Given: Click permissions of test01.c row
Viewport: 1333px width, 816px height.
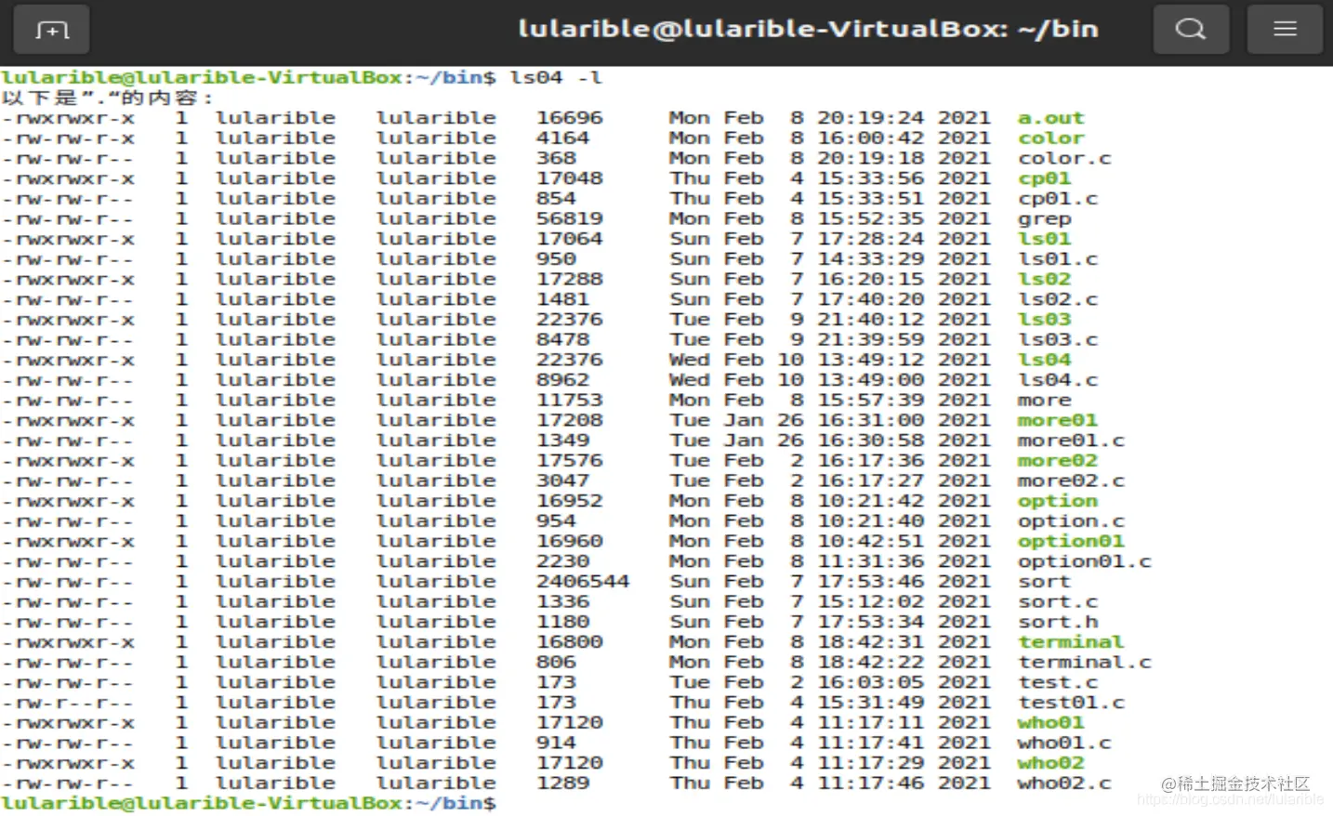Looking at the screenshot, I should [x=68, y=703].
